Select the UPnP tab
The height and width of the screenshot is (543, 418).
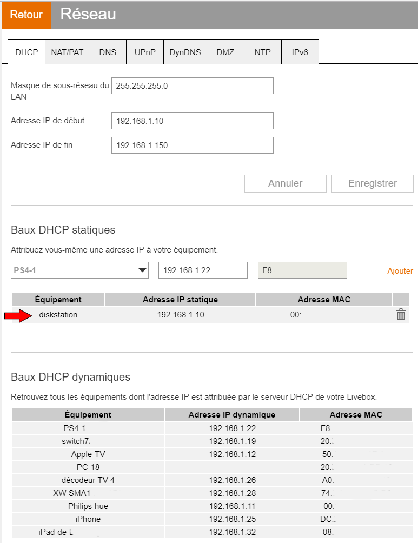point(145,52)
